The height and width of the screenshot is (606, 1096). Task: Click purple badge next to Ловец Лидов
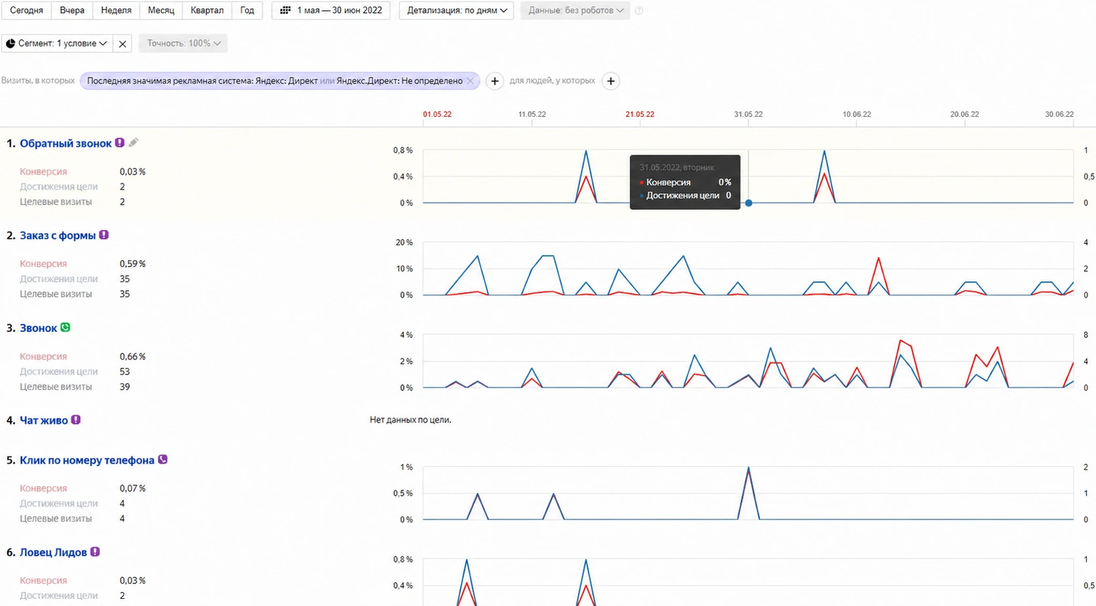pos(95,552)
